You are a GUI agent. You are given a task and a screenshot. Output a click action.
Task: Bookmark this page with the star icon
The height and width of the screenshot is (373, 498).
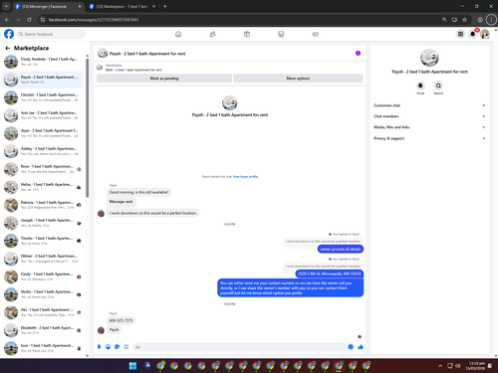pyautogui.click(x=465, y=20)
